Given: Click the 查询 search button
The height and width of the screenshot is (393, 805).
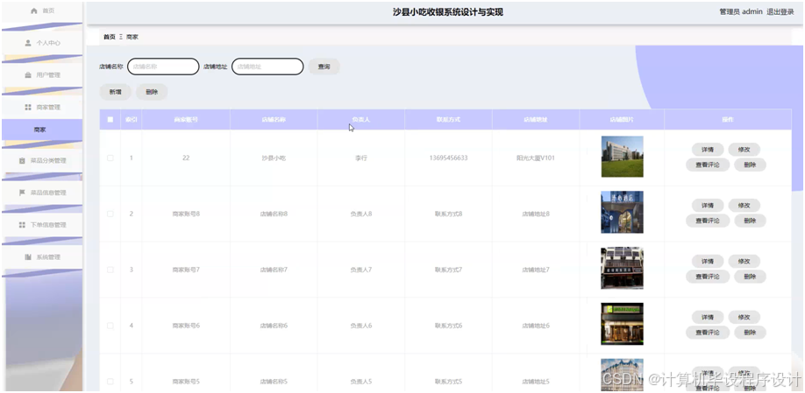Looking at the screenshot, I should point(324,67).
